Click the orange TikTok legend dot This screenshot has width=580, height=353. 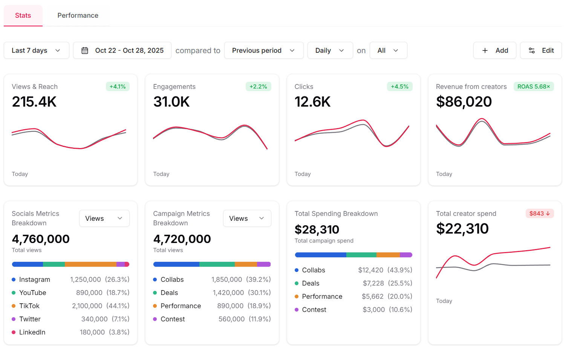pos(14,306)
